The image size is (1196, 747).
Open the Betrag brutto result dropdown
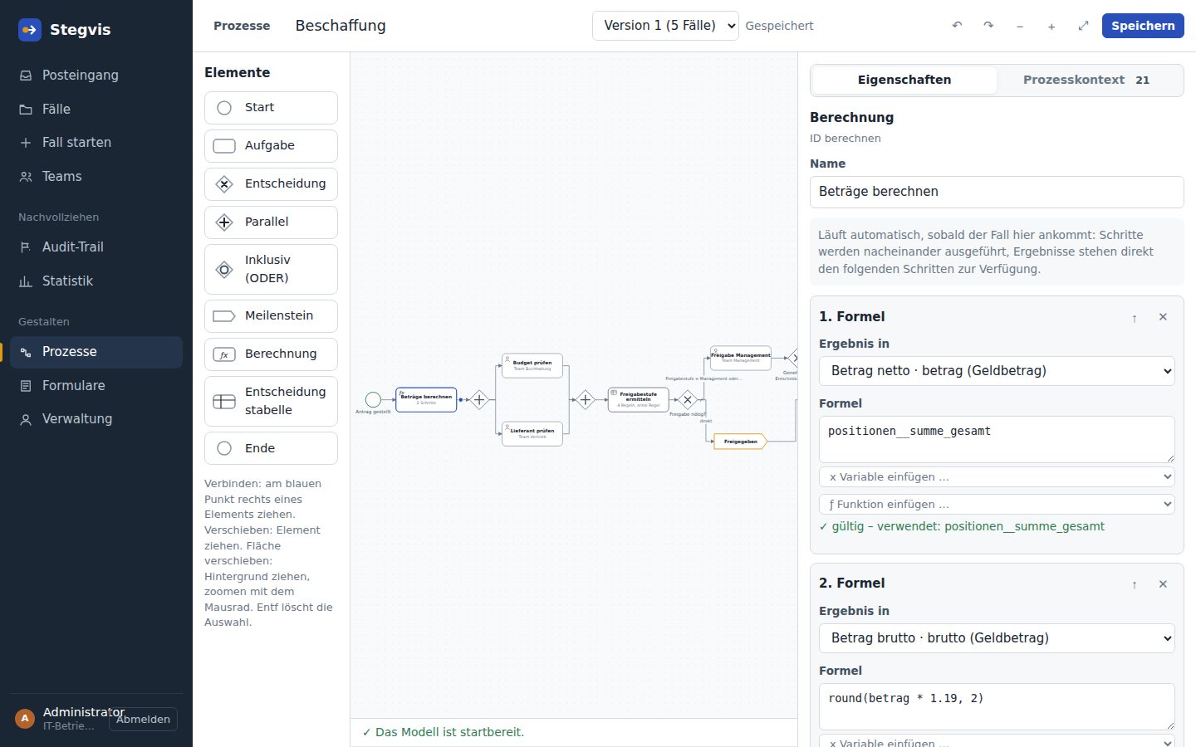click(x=997, y=638)
